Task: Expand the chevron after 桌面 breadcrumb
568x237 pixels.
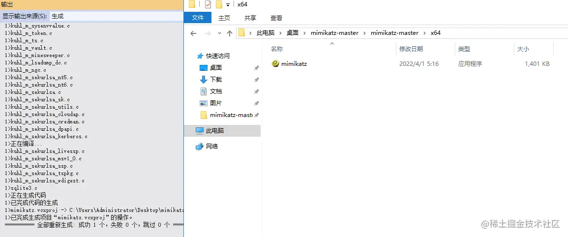Action: tap(304, 33)
